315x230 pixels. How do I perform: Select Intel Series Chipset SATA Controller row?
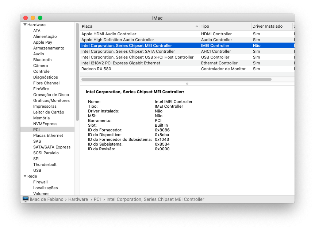(x=188, y=51)
